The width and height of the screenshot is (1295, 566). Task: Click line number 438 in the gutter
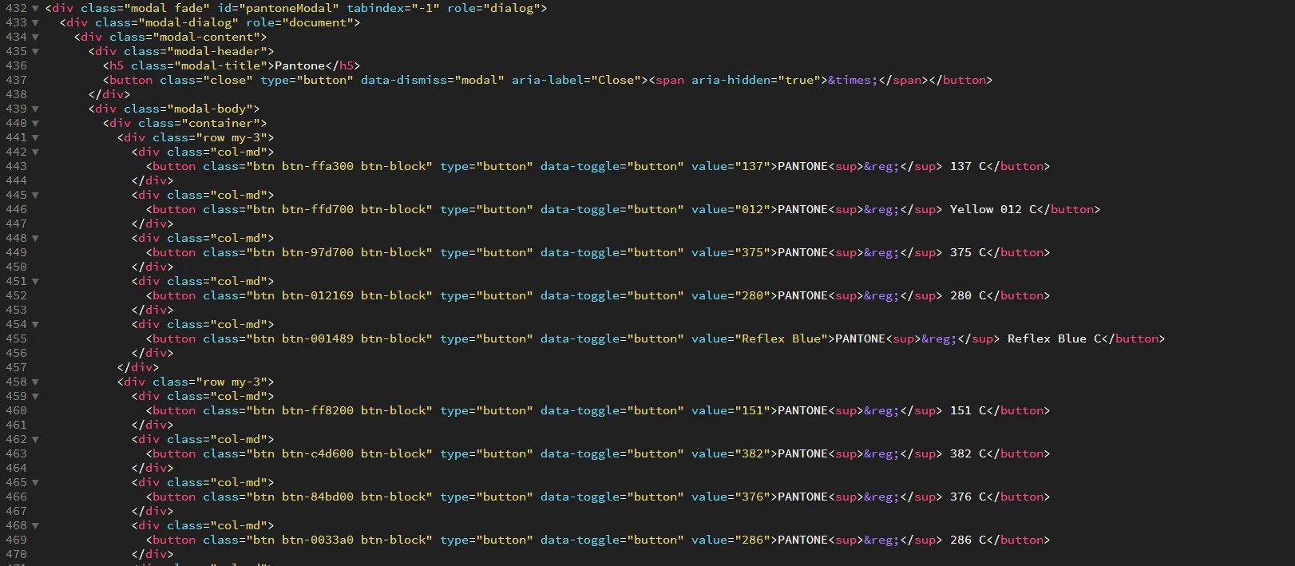tap(16, 94)
